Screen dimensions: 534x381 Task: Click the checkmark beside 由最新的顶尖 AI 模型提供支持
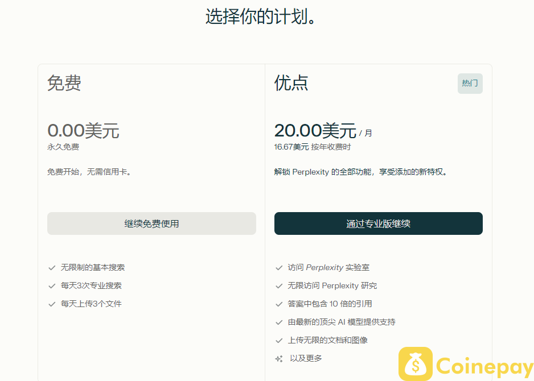pyautogui.click(x=279, y=322)
